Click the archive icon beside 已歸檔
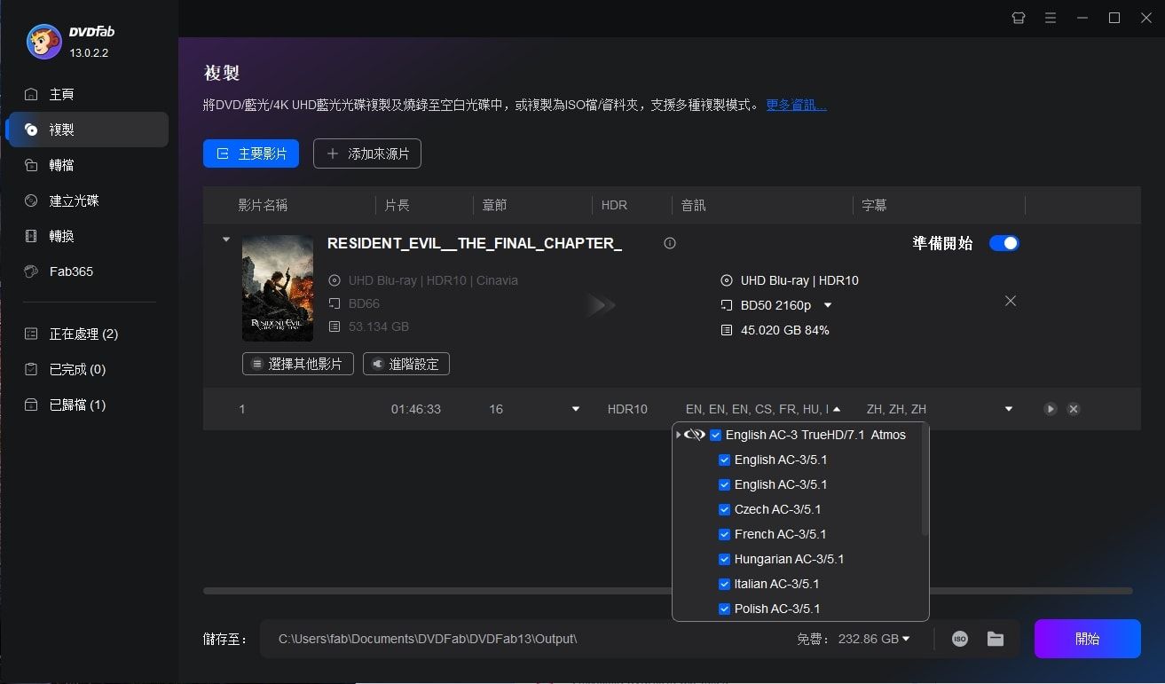Viewport: 1165px width, 684px height. [31, 405]
